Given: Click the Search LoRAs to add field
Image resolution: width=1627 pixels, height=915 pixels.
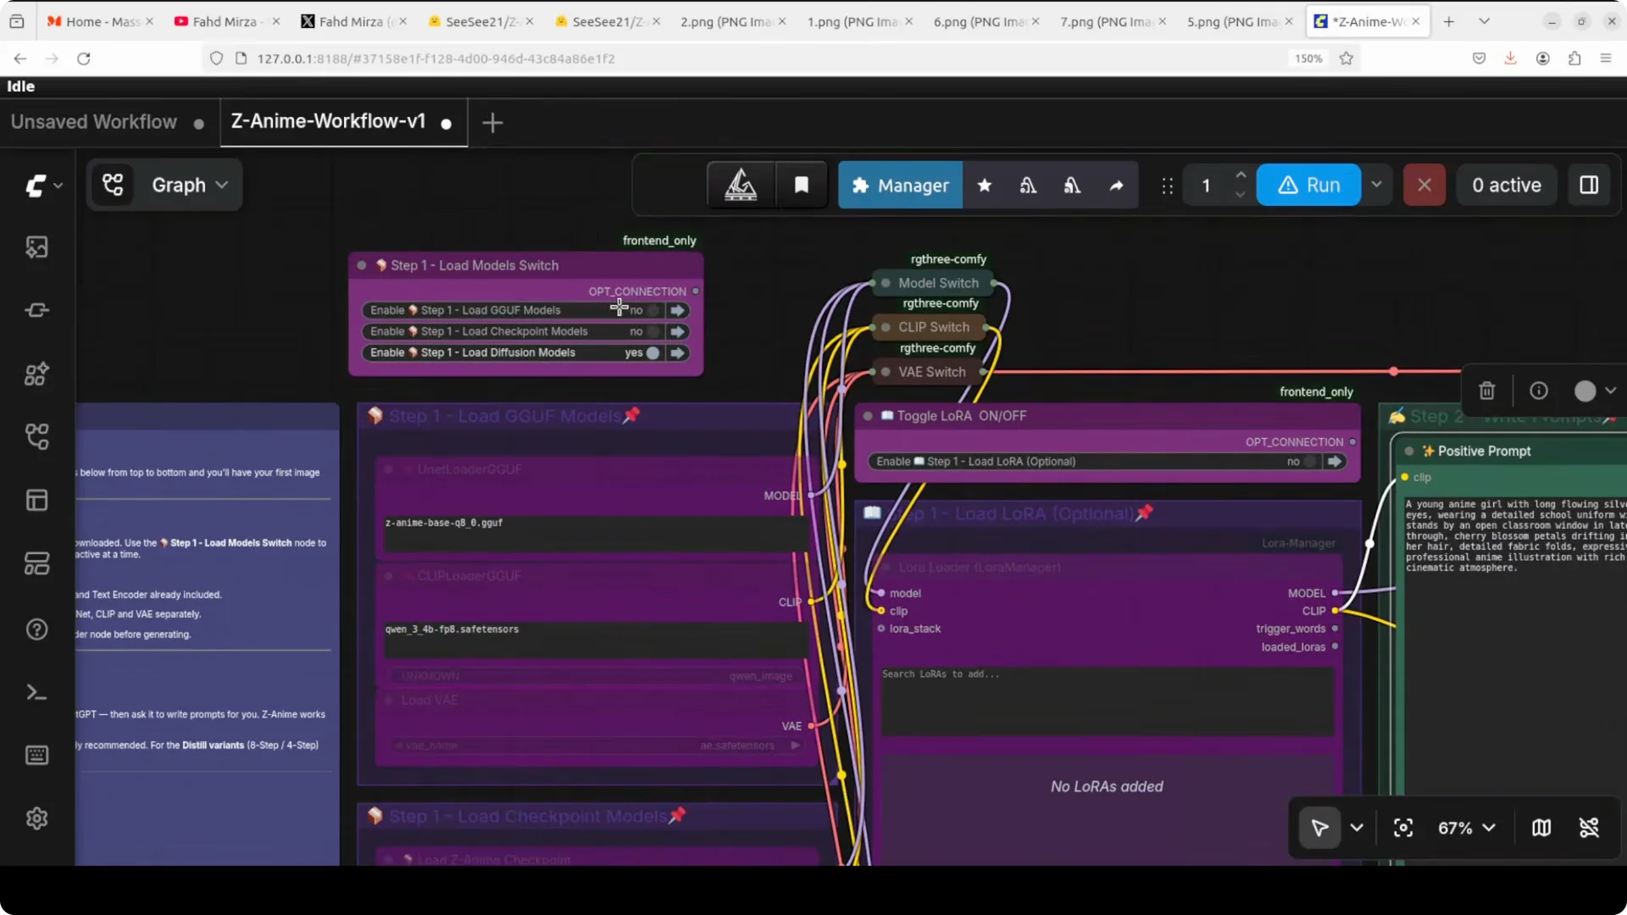Looking at the screenshot, I should tap(1108, 701).
